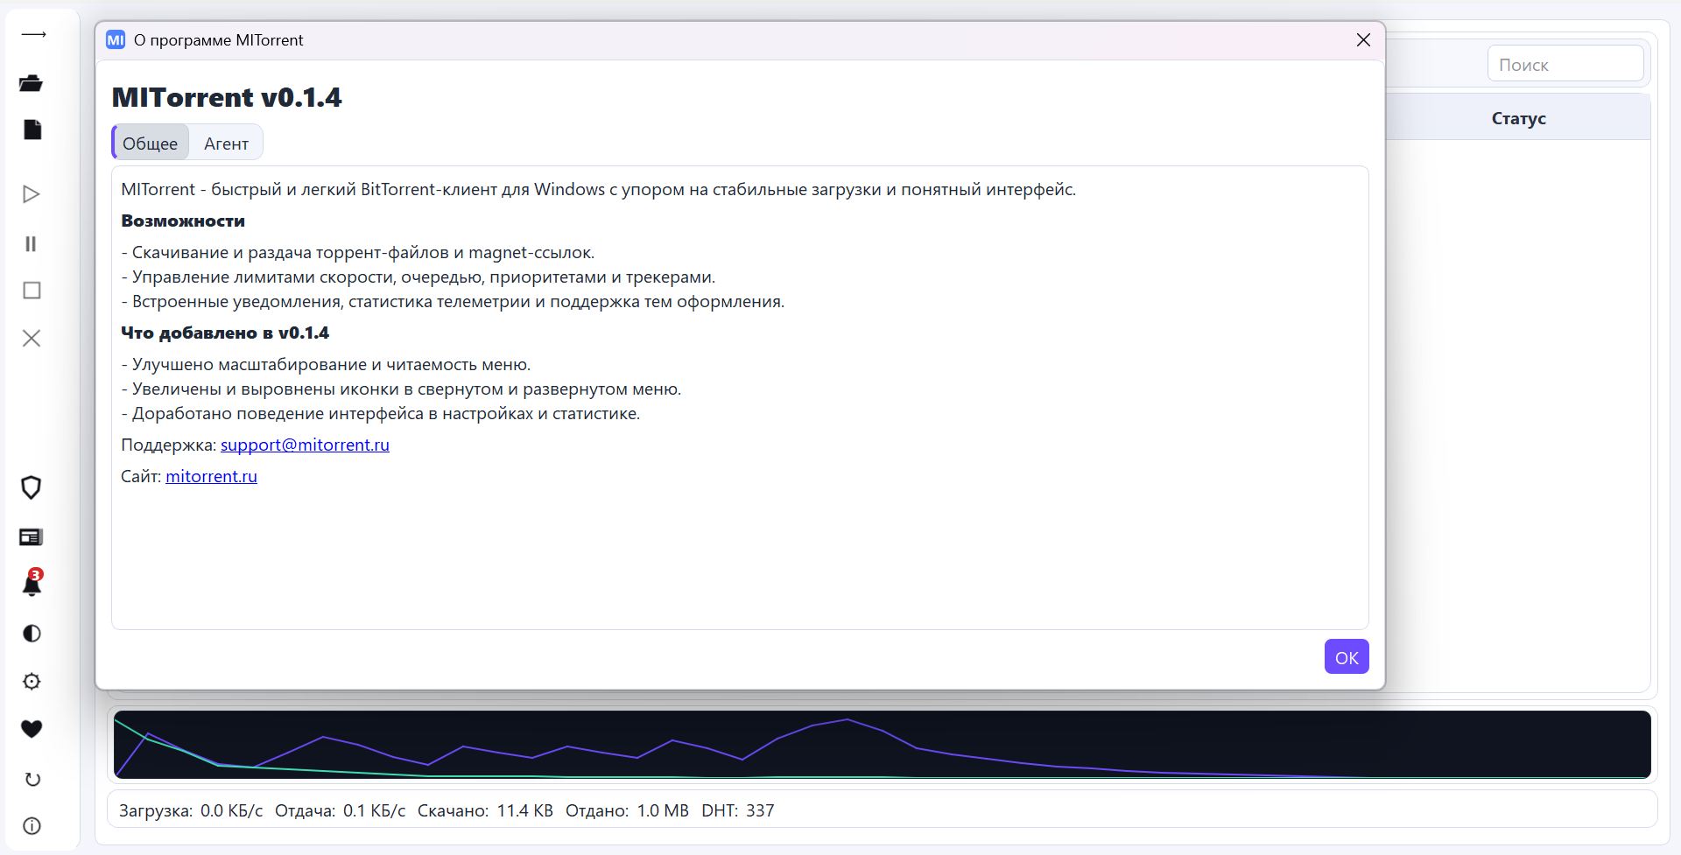Toggle dark/light theme contrast icon

(x=32, y=634)
